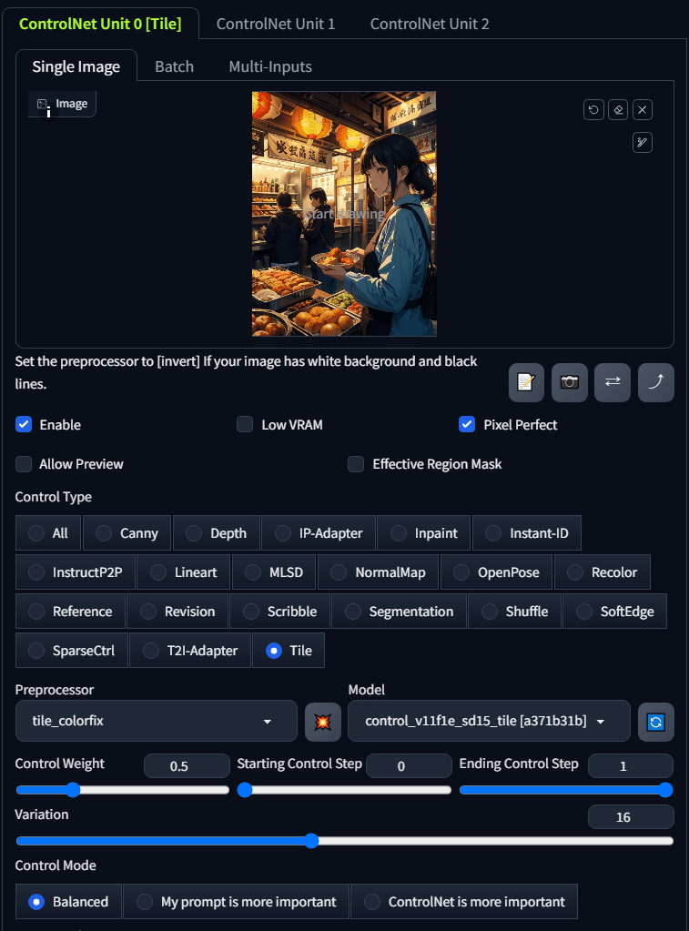Select the SoftEdge control type
This screenshot has height=931, width=689.
click(614, 612)
